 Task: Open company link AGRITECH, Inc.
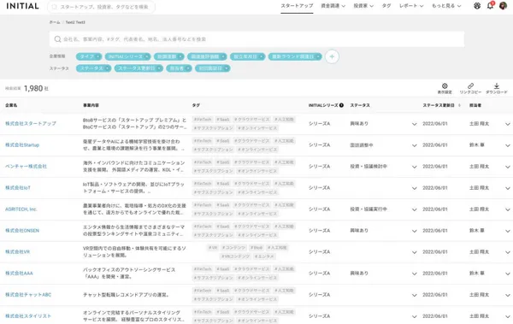coord(21,209)
